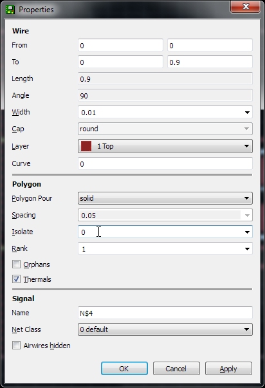Image resolution: width=265 pixels, height=388 pixels.
Task: Click the Signal Name input field
Action: pos(165,313)
